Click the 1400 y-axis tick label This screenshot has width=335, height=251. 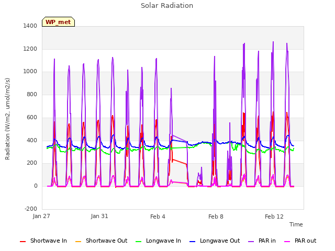[30, 26]
